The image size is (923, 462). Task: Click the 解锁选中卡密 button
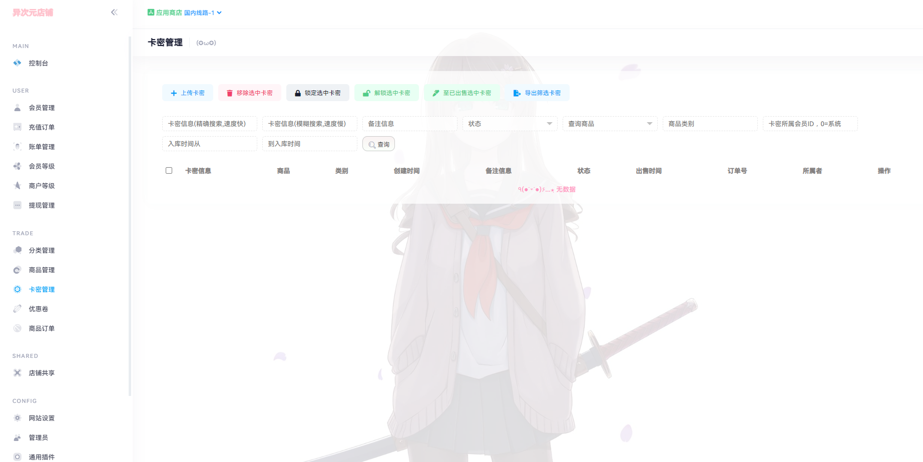pyautogui.click(x=386, y=93)
